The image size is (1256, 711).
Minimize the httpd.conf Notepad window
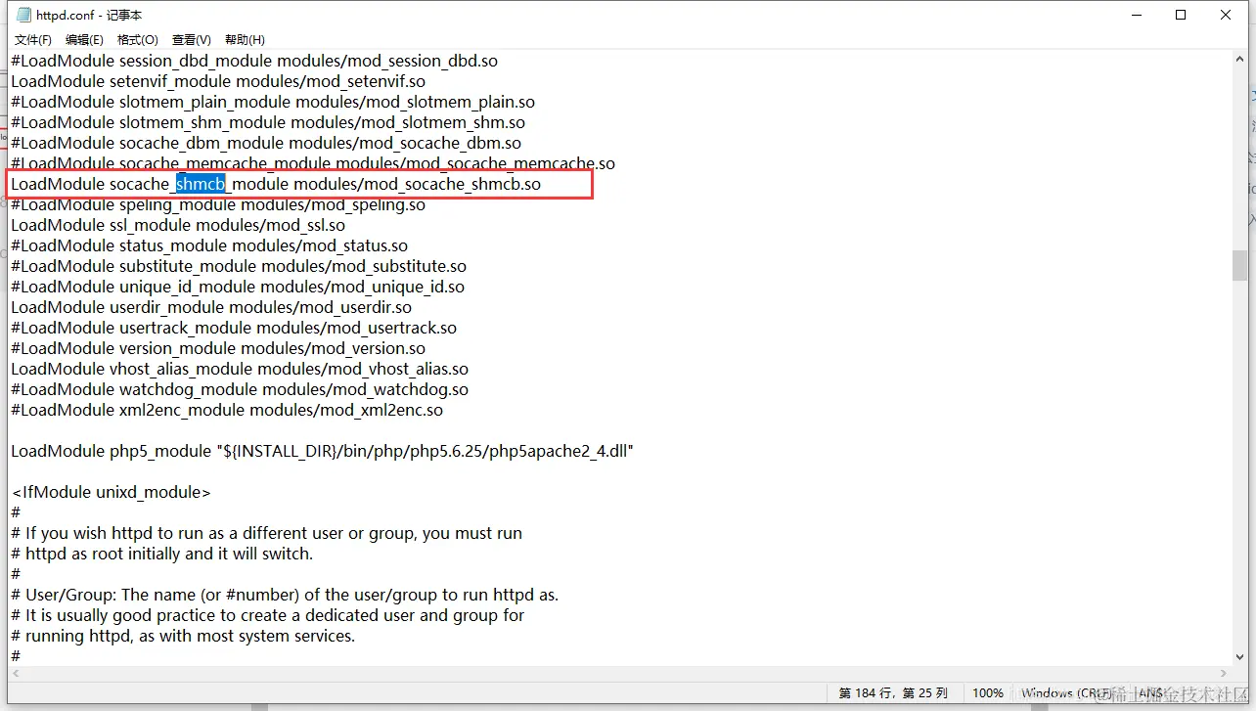1136,15
